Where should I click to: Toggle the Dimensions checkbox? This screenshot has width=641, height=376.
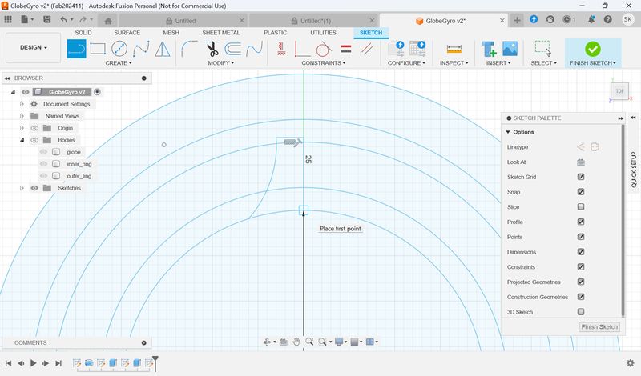[x=580, y=252]
